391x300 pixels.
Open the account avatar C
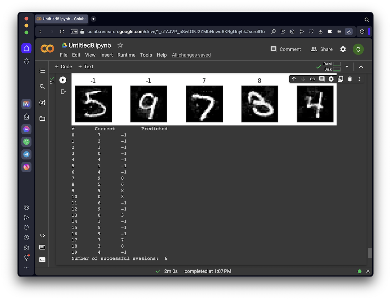tap(358, 49)
